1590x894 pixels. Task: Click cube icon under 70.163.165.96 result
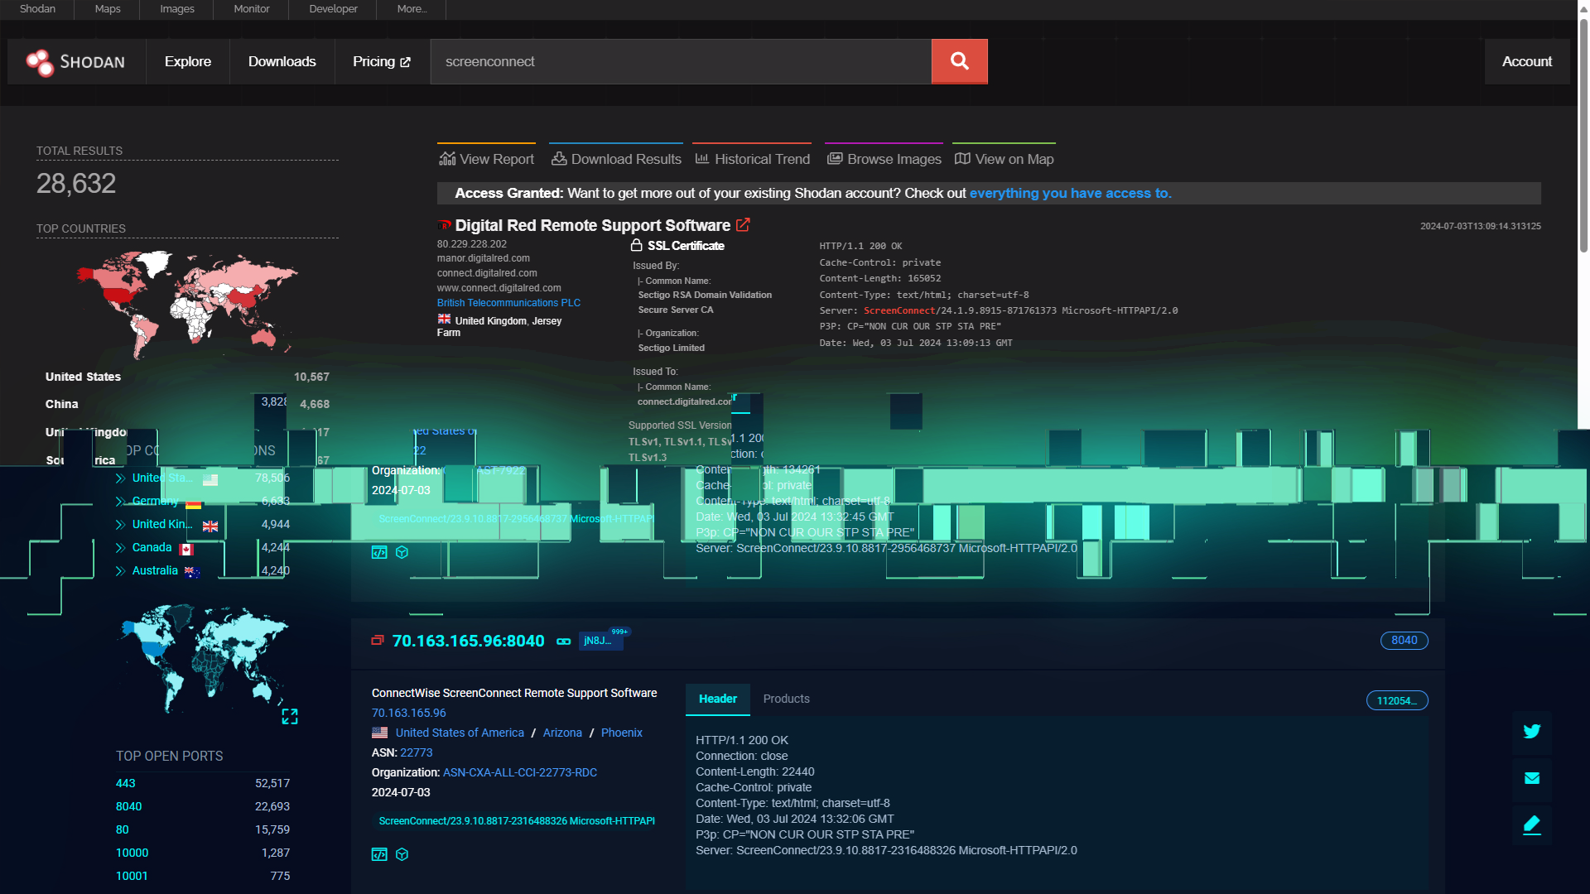[402, 854]
